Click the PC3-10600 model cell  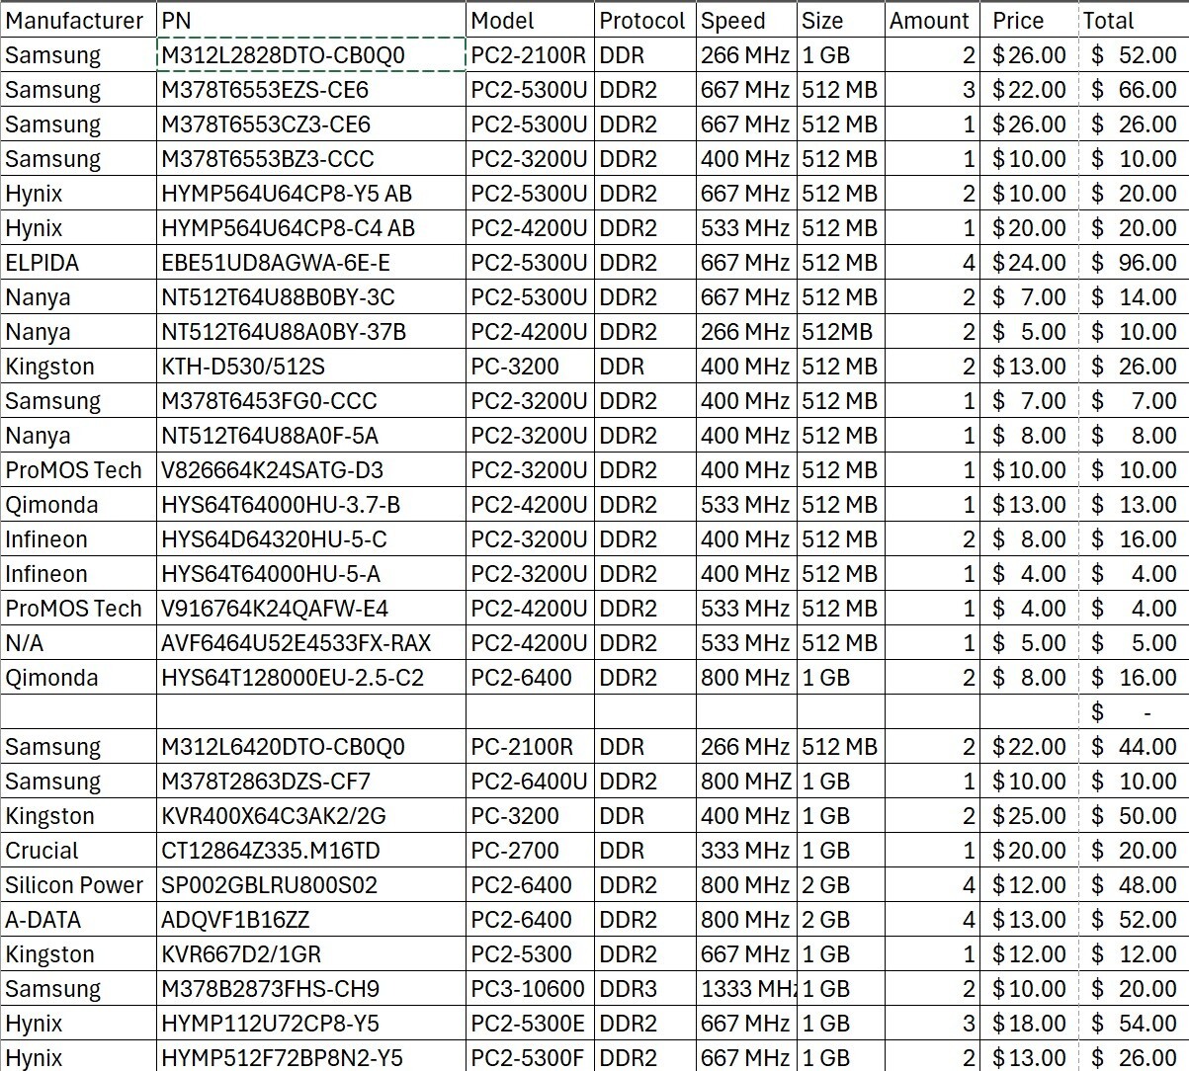[x=531, y=989]
